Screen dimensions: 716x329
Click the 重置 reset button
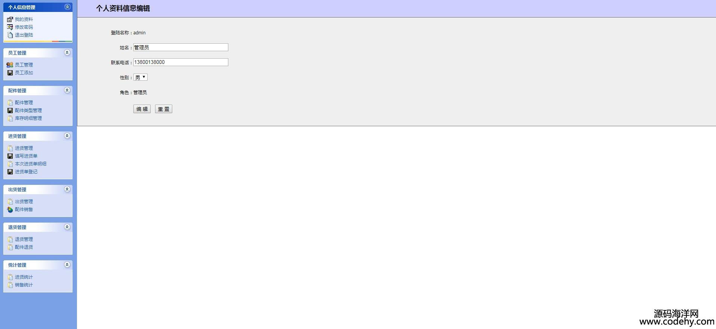[164, 109]
